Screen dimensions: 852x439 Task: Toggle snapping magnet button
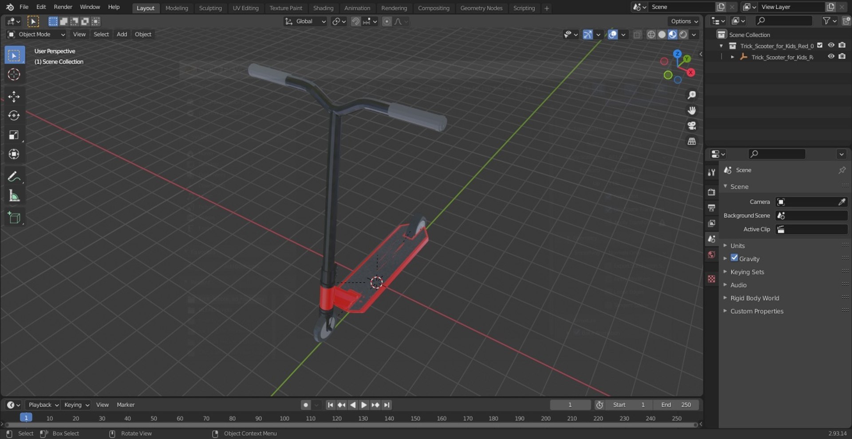point(355,21)
